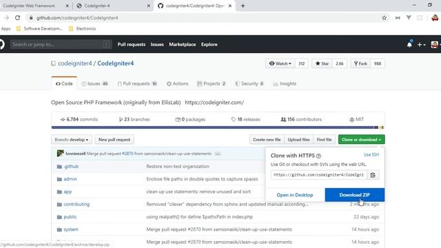Image resolution: width=441 pixels, height=248 pixels.
Task: Focus the GitHub search box
Action: click(x=61, y=44)
